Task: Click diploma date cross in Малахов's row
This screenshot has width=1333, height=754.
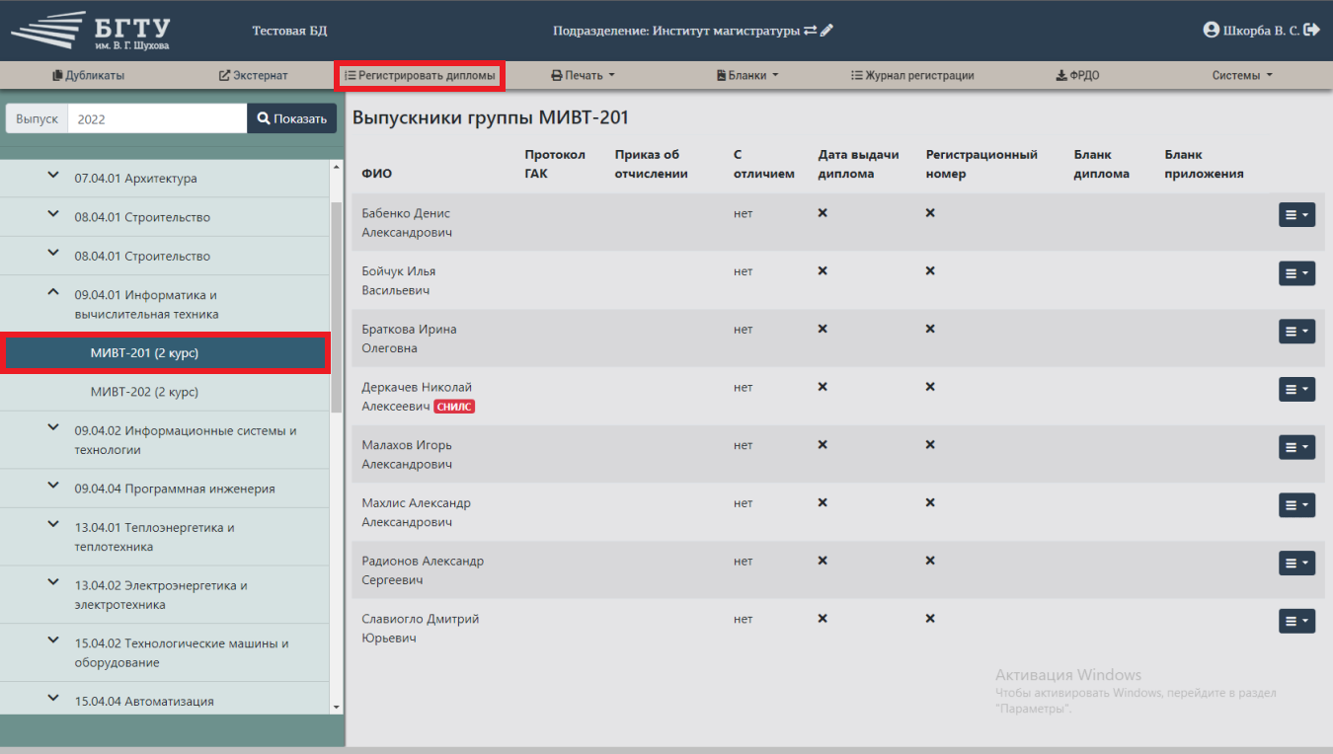Action: coord(823,445)
